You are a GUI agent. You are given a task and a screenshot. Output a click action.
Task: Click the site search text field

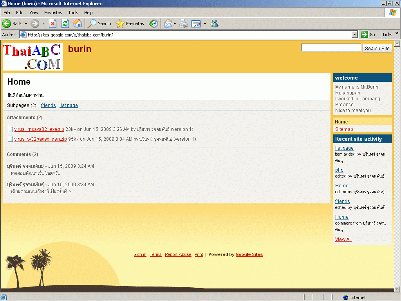[331, 48]
